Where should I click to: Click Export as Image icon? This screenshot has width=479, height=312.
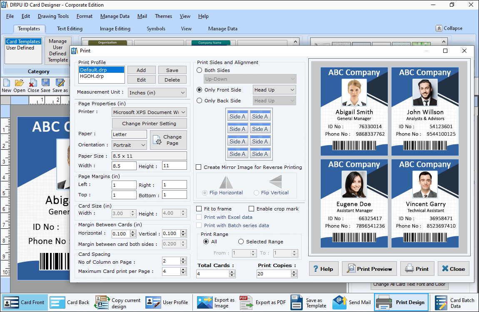pyautogui.click(x=205, y=302)
